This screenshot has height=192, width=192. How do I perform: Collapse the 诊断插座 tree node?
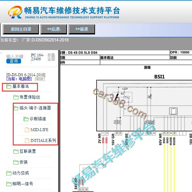pos(38,119)
